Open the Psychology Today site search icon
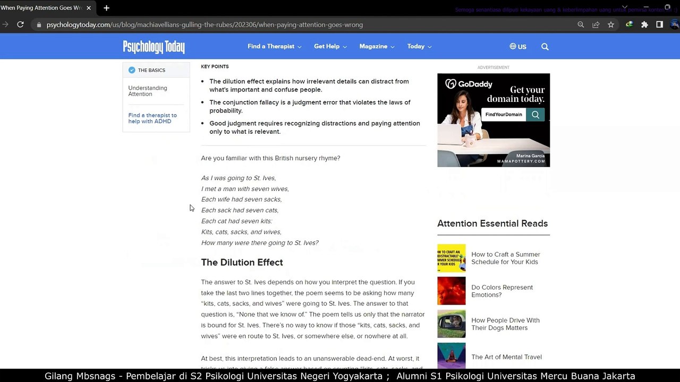Screen dimensions: 680x382 pyautogui.click(x=545, y=47)
